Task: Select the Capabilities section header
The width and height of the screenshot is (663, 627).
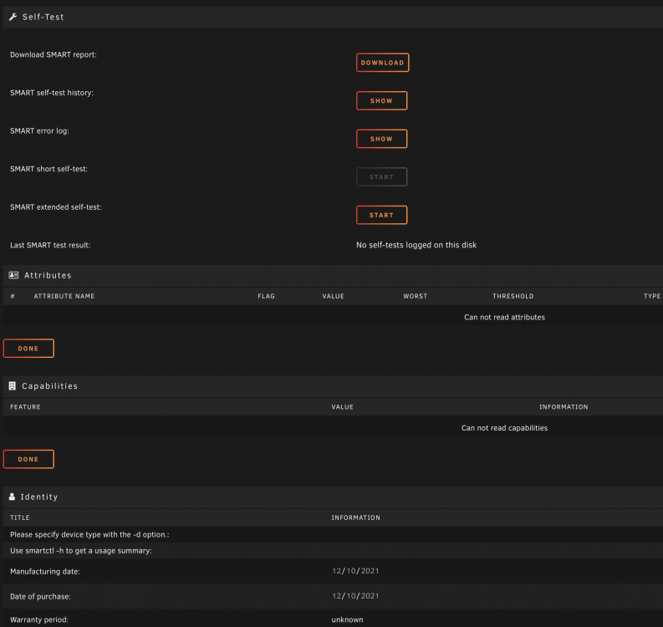Action: click(333, 386)
